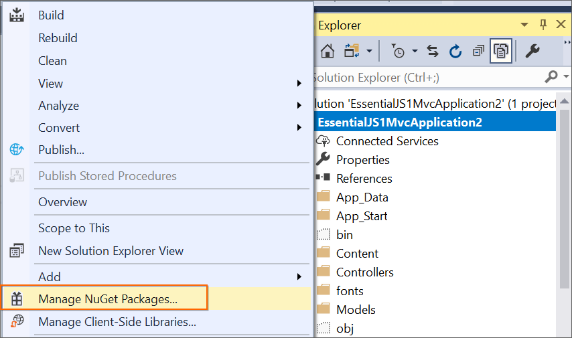Screen dimensions: 572x338
Task: Select the App_Start folder
Action: tap(362, 216)
